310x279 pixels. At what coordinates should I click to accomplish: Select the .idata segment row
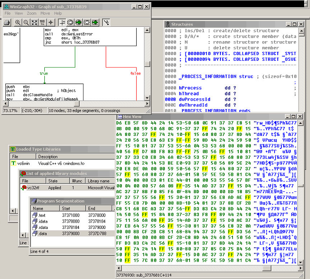point(43,221)
